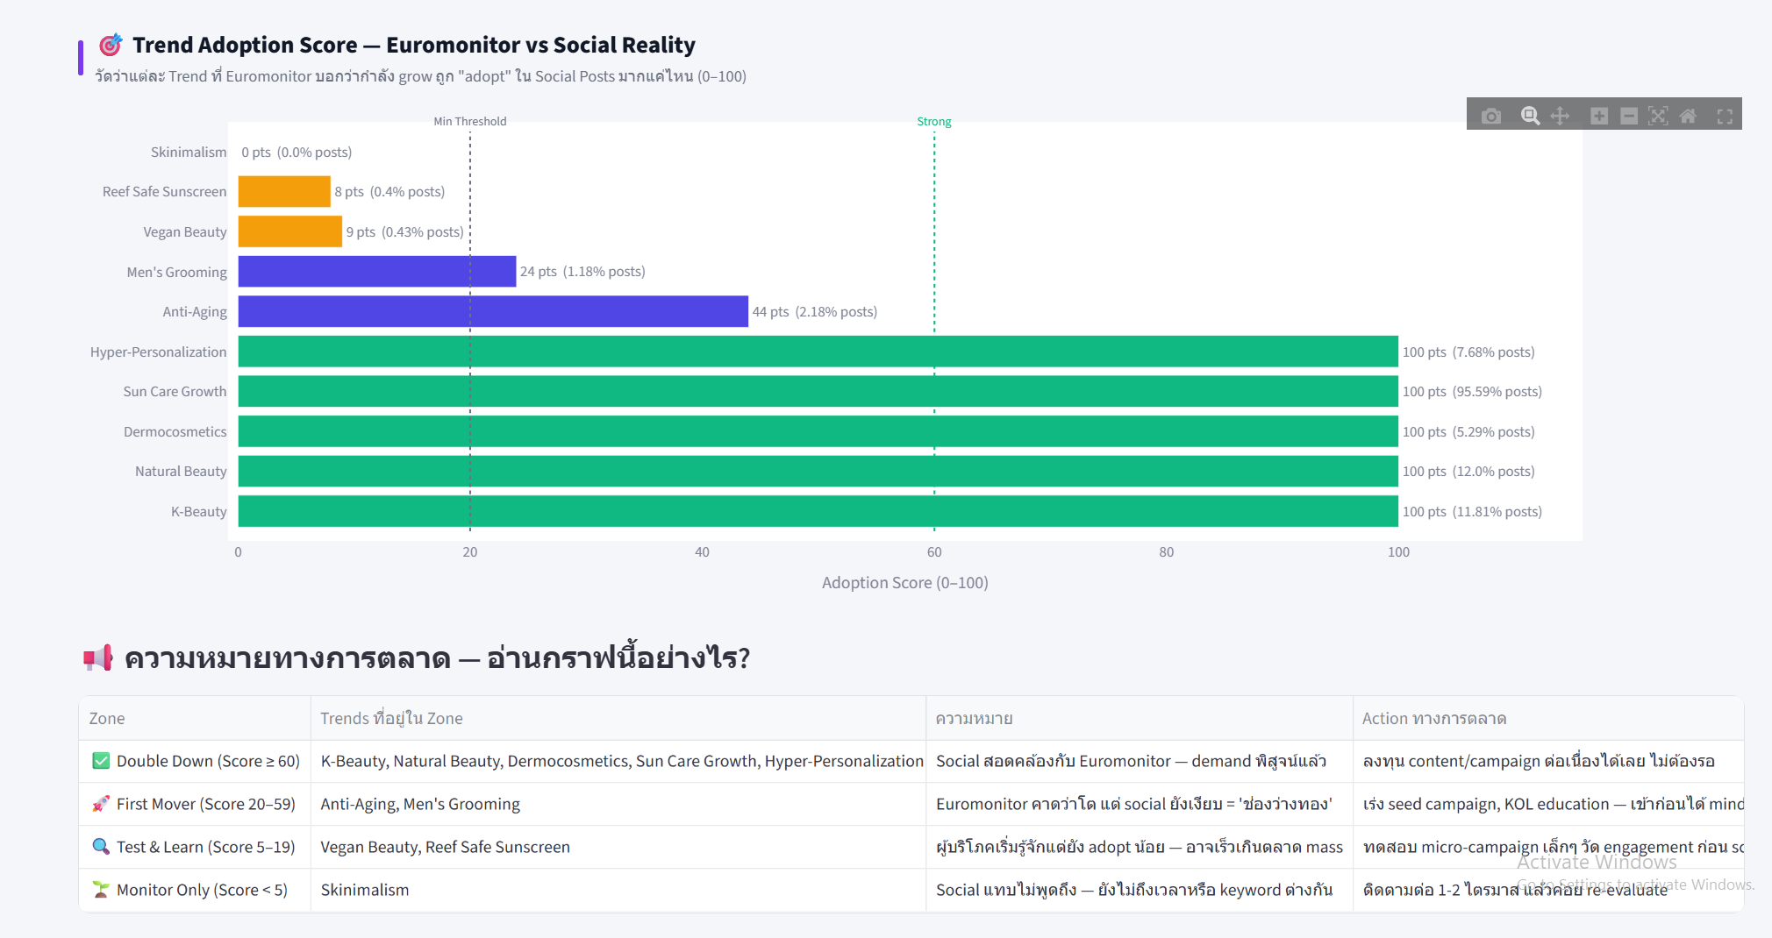Viewport: 1772px width, 938px height.
Task: Click the Autoscale icon in chart toolbar
Action: tap(1658, 116)
